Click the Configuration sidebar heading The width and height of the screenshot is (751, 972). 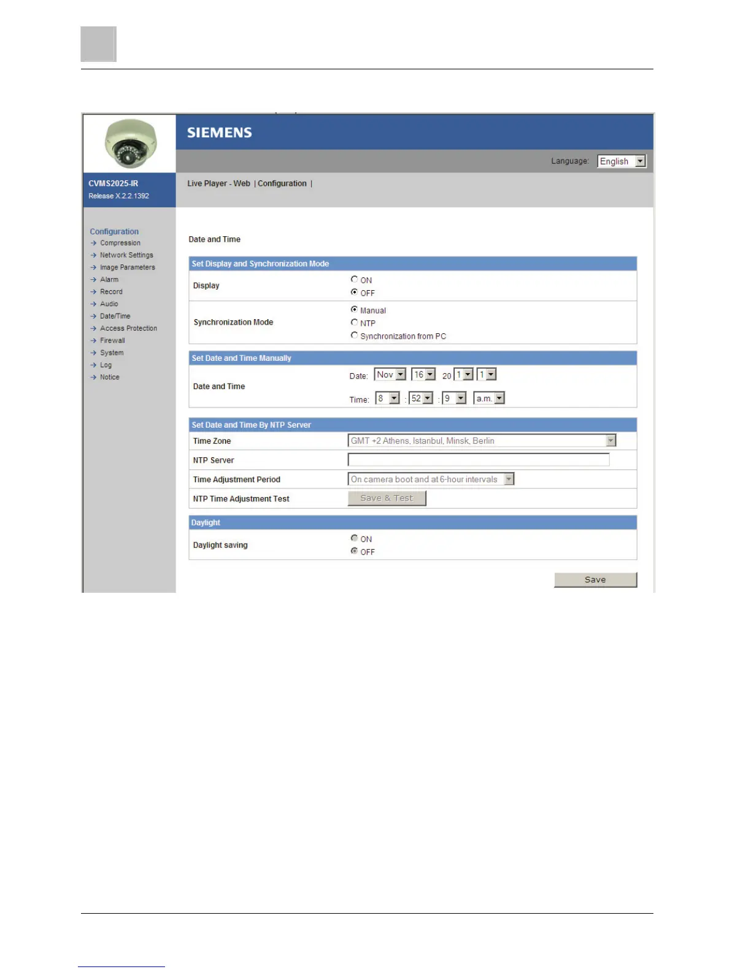pos(114,231)
